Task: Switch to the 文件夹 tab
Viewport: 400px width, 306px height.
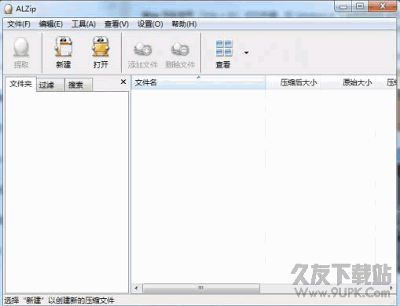Action: point(20,84)
